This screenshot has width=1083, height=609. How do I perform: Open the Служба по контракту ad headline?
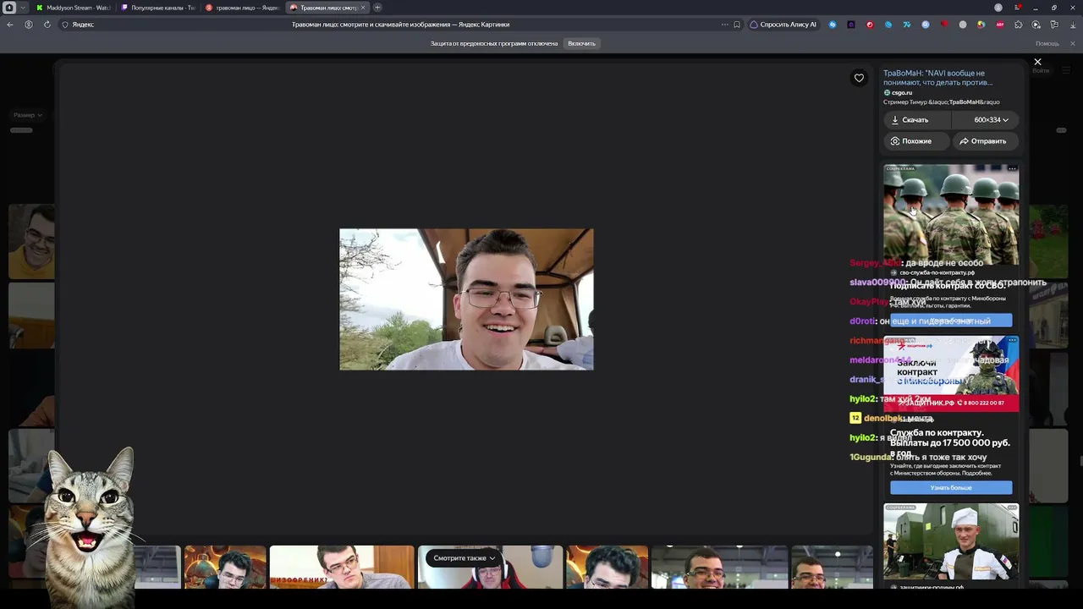click(950, 443)
